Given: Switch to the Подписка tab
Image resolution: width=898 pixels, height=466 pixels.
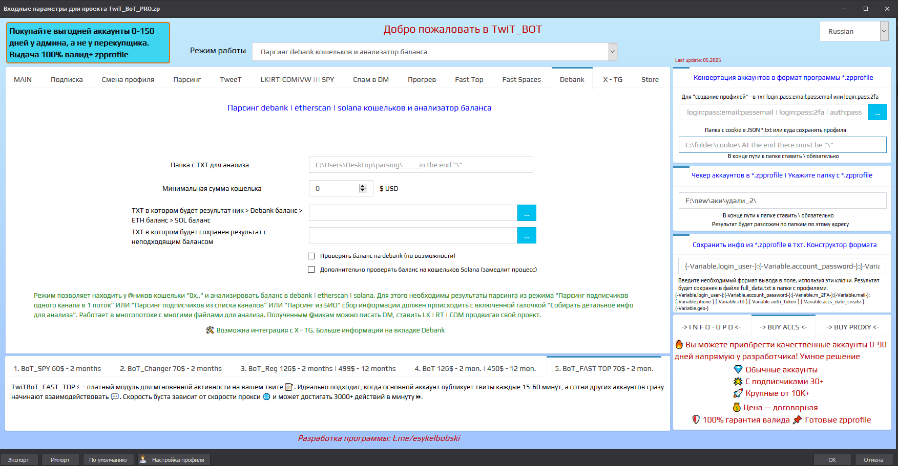Looking at the screenshot, I should [x=67, y=79].
